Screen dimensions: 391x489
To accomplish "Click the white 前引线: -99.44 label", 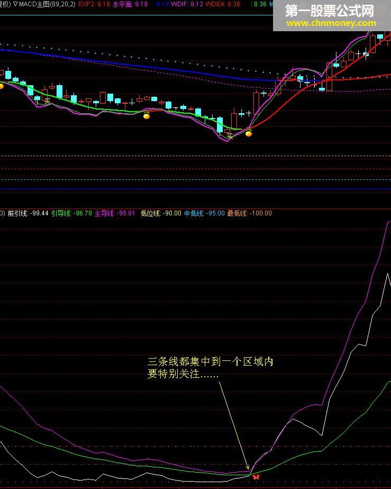I will pos(28,213).
